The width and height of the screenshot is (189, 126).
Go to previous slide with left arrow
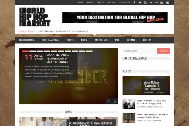click(x=108, y=101)
